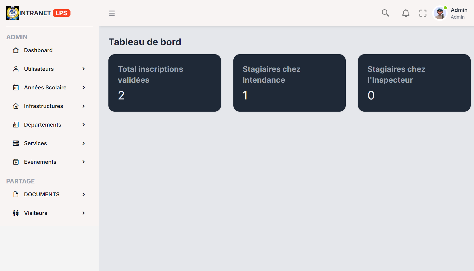Click the Visiteurs people icon

[16, 213]
